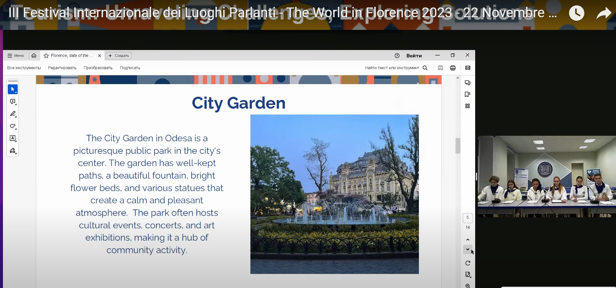Open the Преобразовать menu item
The image size is (616, 288).
[x=98, y=68]
